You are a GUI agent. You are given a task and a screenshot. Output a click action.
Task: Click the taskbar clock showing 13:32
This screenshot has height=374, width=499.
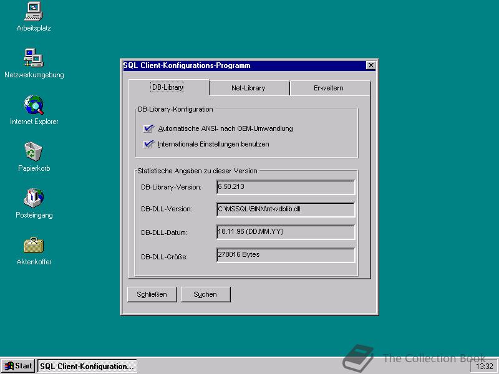[x=485, y=367]
